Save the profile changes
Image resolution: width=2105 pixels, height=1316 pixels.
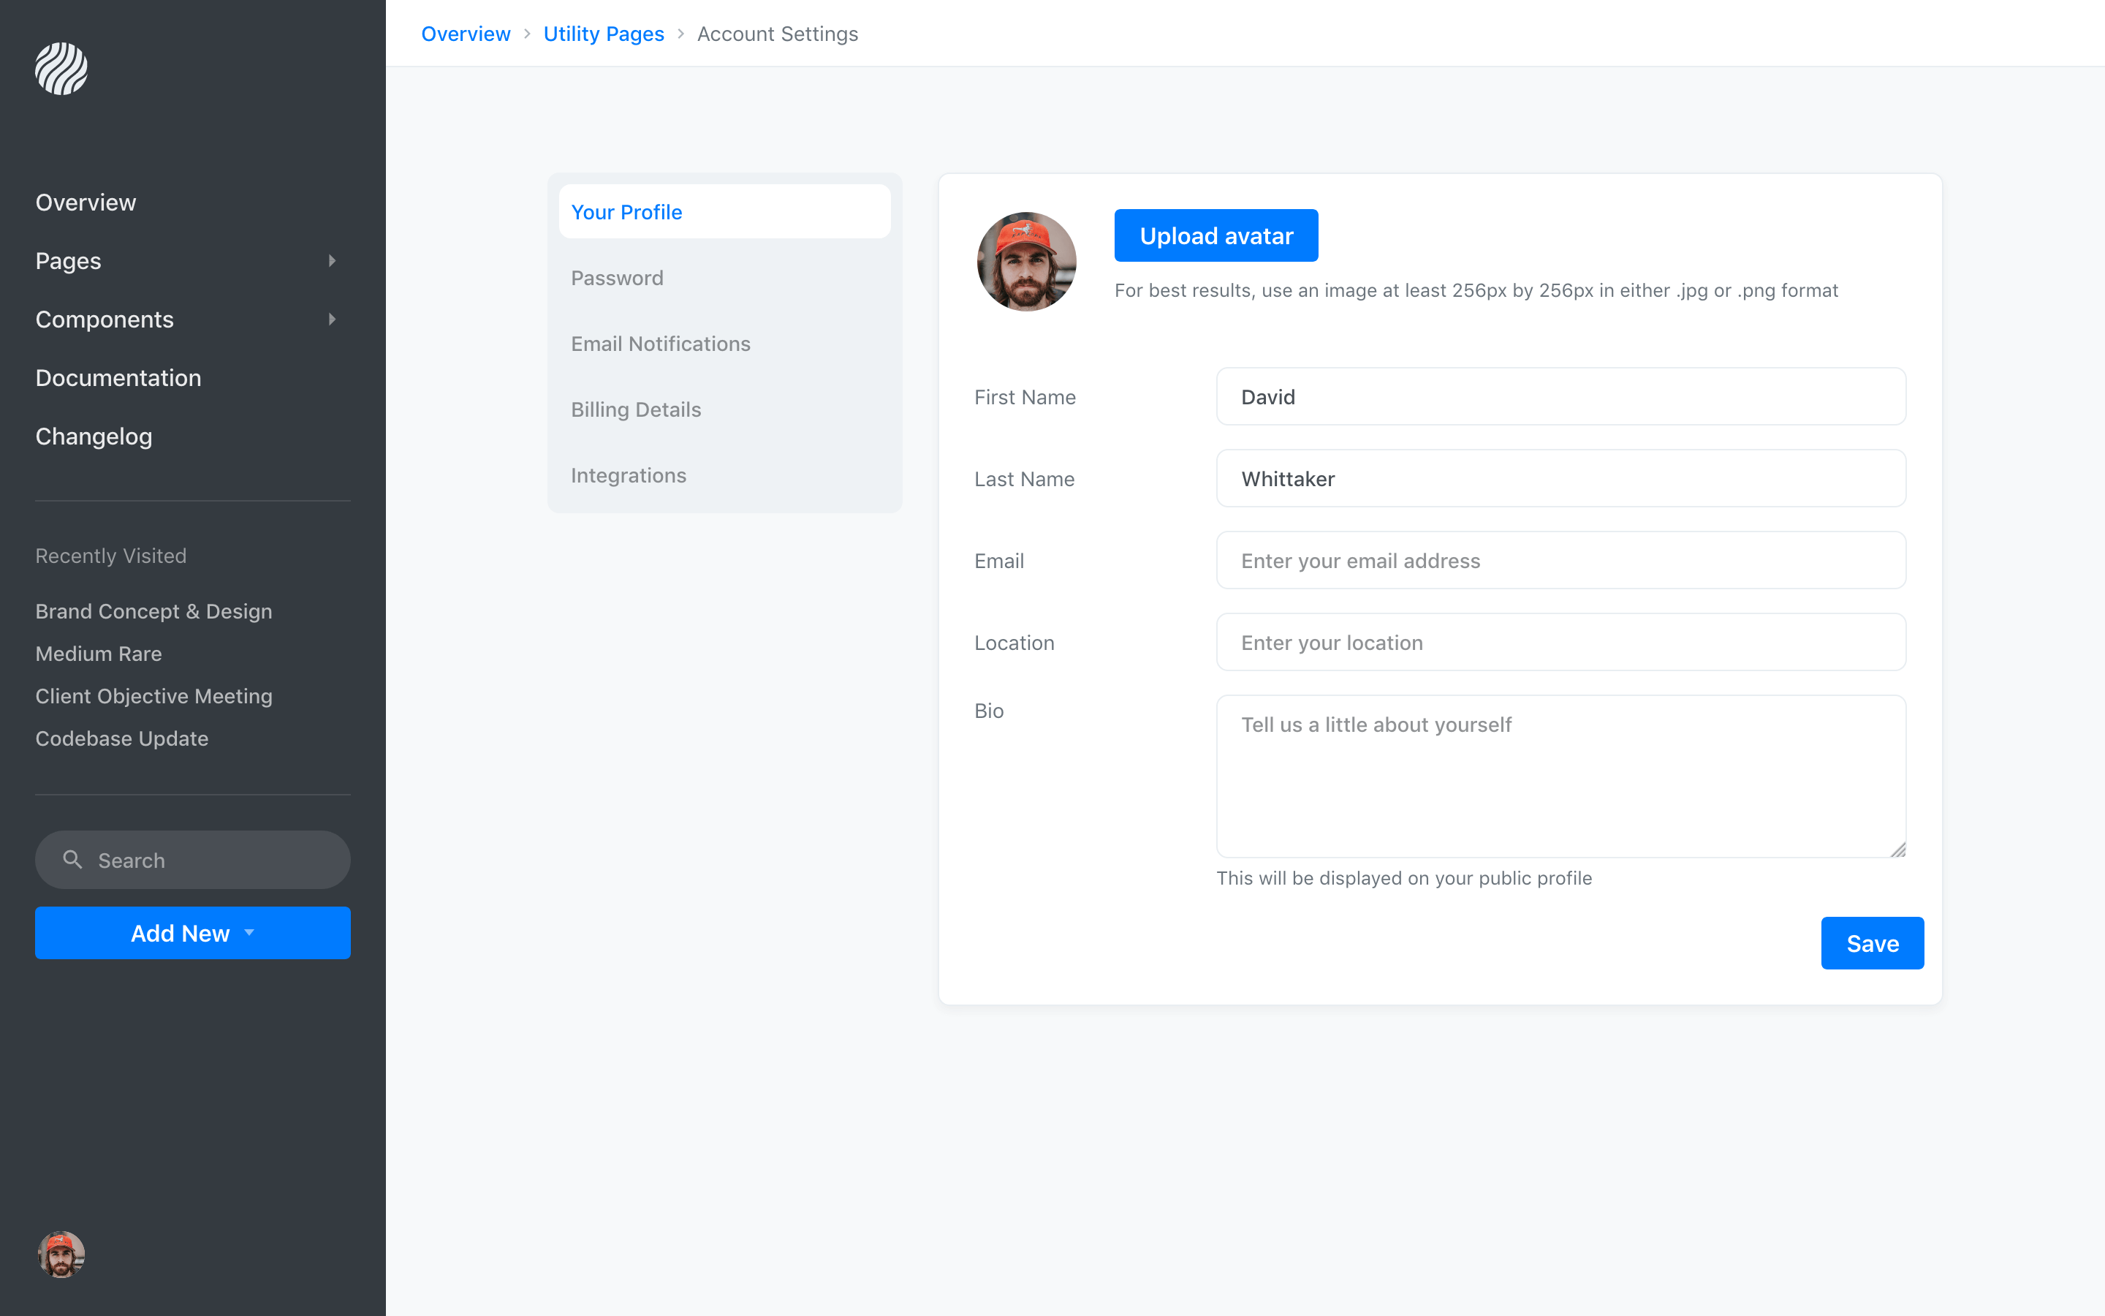point(1872,942)
